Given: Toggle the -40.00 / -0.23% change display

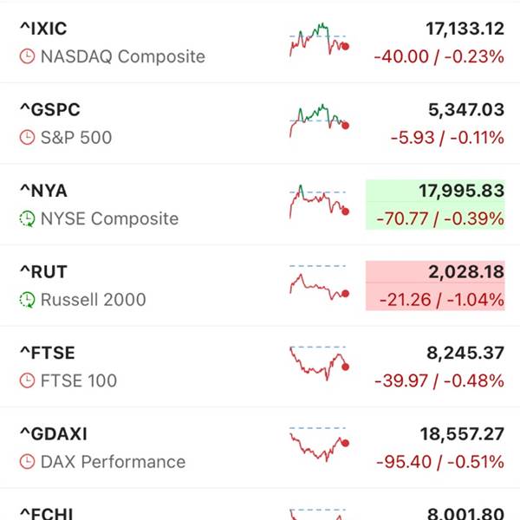Looking at the screenshot, I should (439, 56).
